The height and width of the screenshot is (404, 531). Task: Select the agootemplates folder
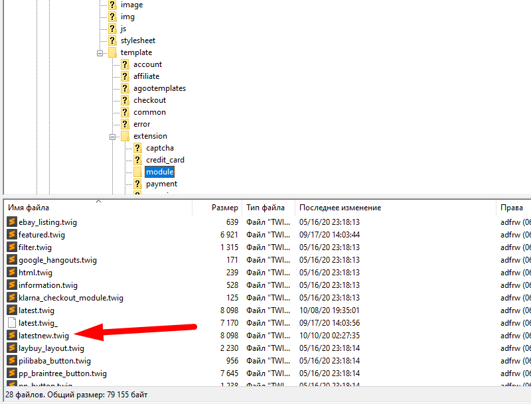coord(159,88)
